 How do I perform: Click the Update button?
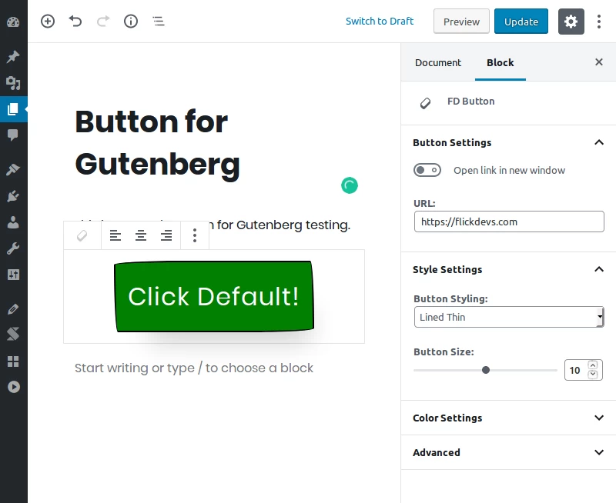[521, 22]
